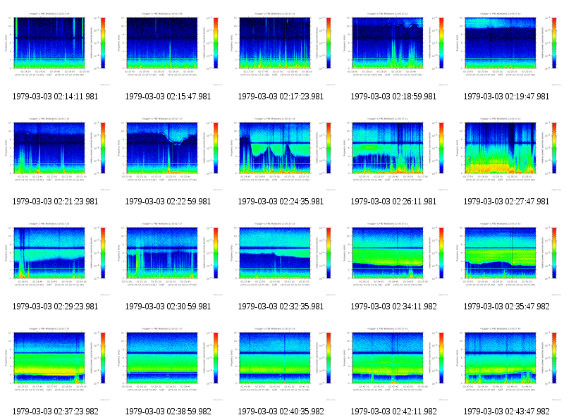
Task: Click the caption 1979-03-03 02:14:11.981
Action: pos(55,97)
